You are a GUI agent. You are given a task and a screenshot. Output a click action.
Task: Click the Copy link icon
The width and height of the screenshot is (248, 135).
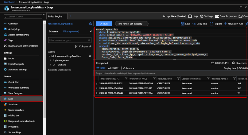(194, 24)
